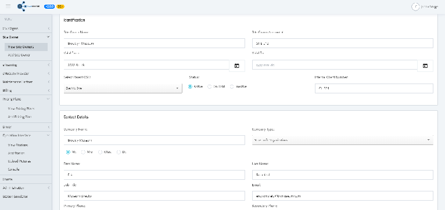Focus the Valid To date field

tap(335, 65)
